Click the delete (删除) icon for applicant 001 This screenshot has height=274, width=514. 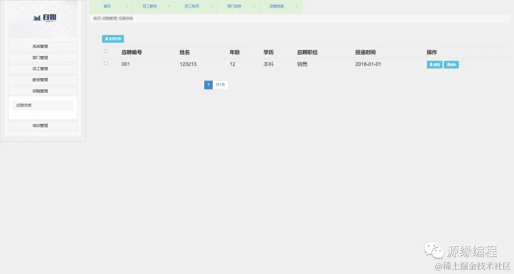coord(450,64)
